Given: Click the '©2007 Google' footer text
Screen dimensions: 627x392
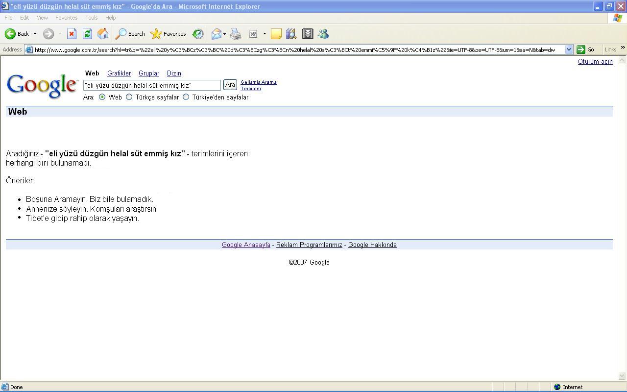Looking at the screenshot, I should [x=309, y=262].
